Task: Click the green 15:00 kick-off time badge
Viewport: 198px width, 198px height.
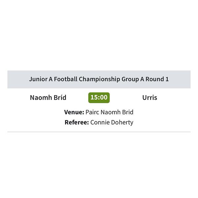Action: (x=99, y=98)
